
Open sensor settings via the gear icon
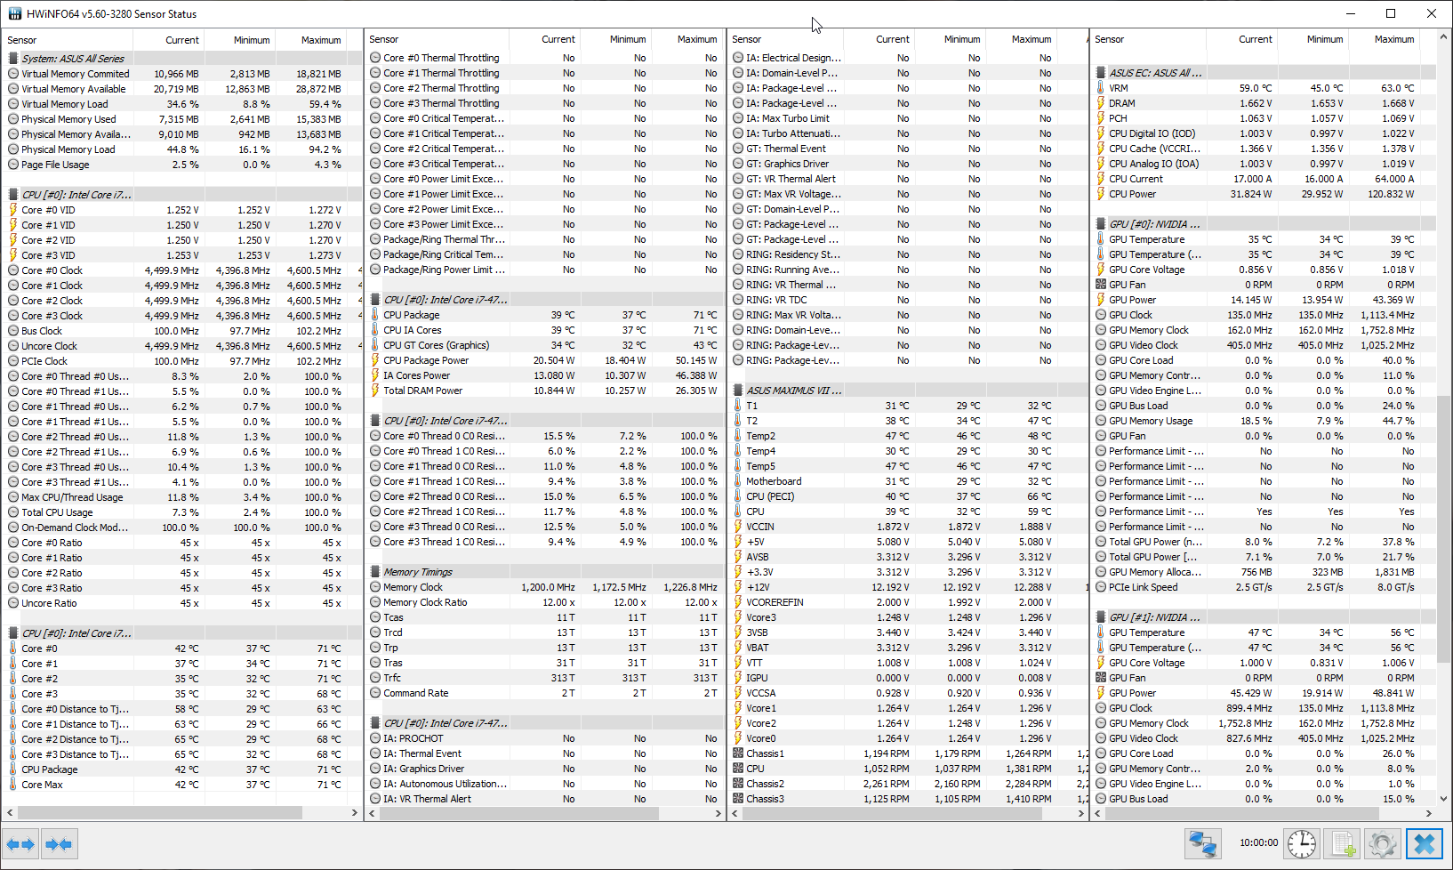point(1383,843)
